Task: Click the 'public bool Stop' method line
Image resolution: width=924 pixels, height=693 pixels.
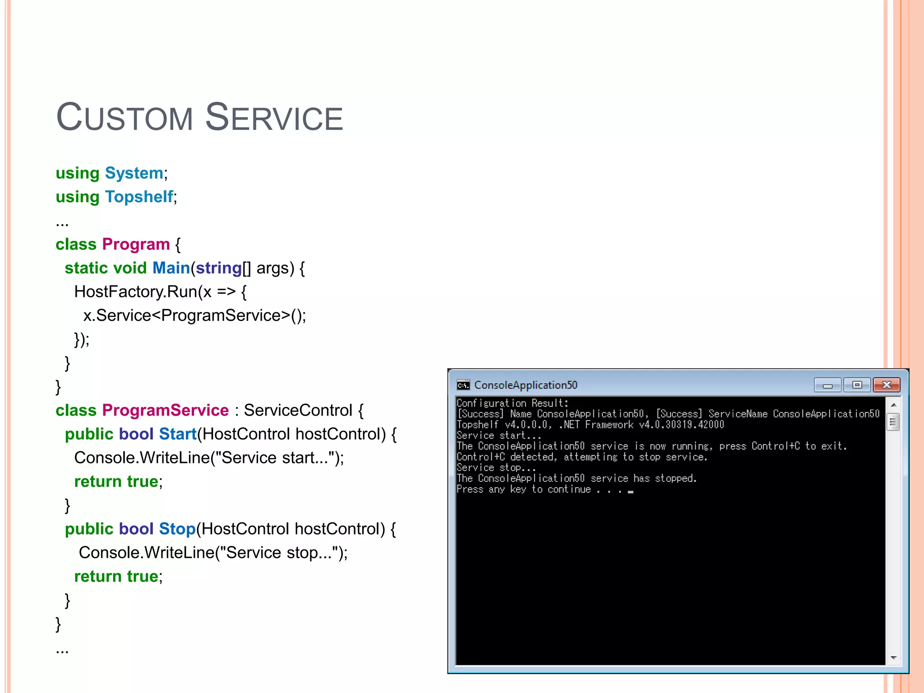Action: coord(230,529)
